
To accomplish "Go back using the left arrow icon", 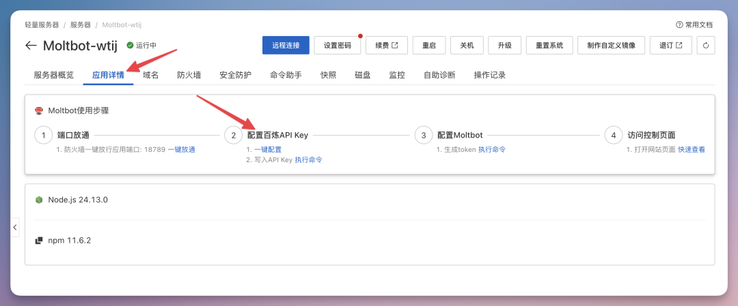I will tap(31, 46).
